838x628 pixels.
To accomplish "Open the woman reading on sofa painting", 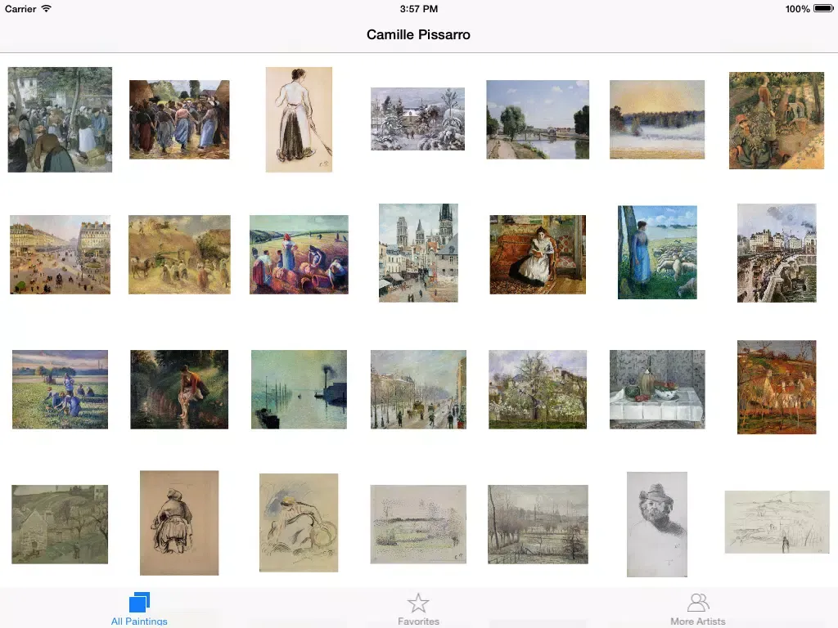I will pyautogui.click(x=538, y=255).
